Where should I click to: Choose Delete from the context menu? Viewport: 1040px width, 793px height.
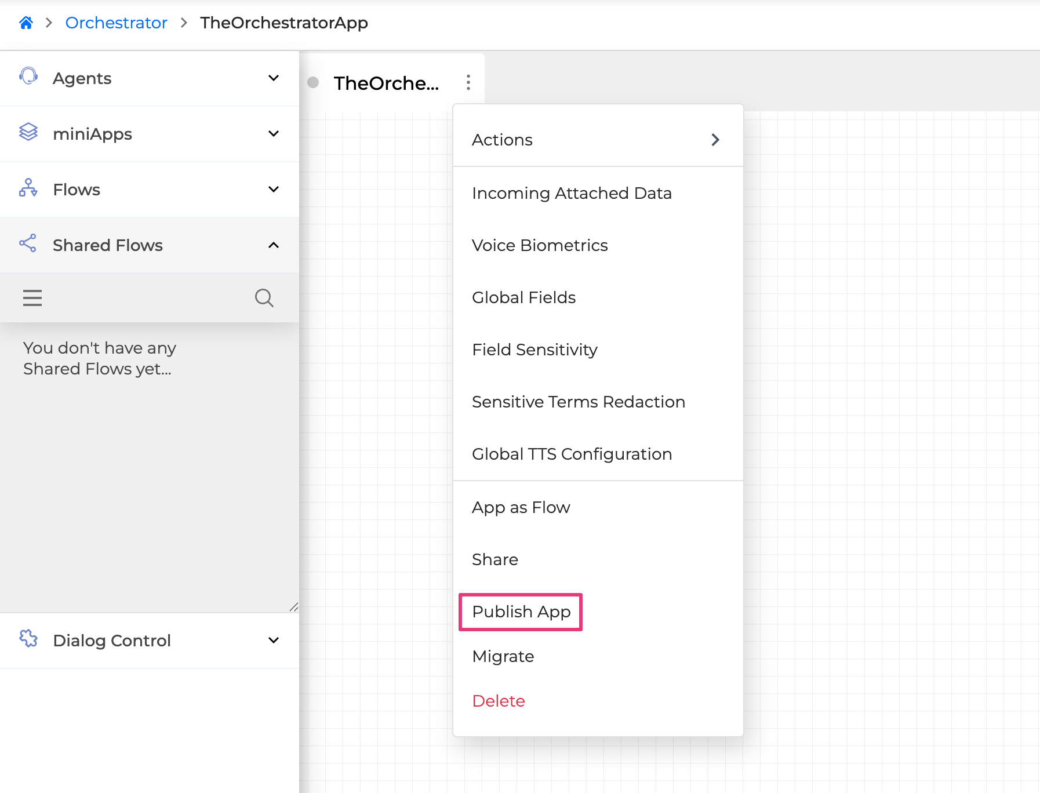click(x=498, y=700)
